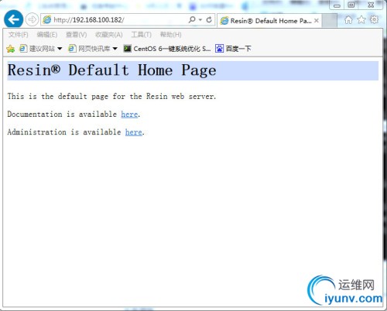Open the 查看(V) menu
Viewport: 387px width, 311px height.
click(76, 35)
